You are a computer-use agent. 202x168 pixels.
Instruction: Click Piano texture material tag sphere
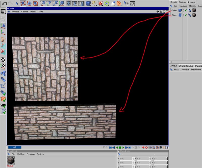point(194,15)
